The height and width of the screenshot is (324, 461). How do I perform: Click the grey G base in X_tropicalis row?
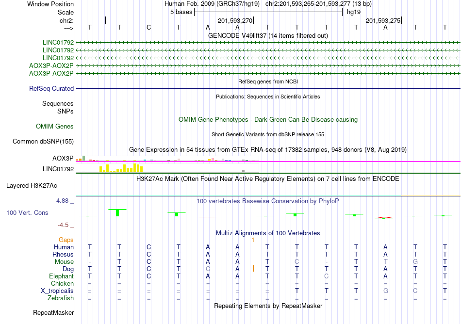point(385,291)
